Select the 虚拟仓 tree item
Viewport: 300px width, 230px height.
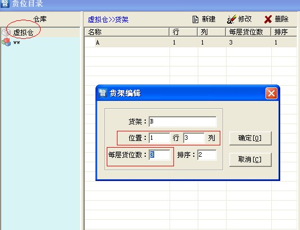(23, 33)
